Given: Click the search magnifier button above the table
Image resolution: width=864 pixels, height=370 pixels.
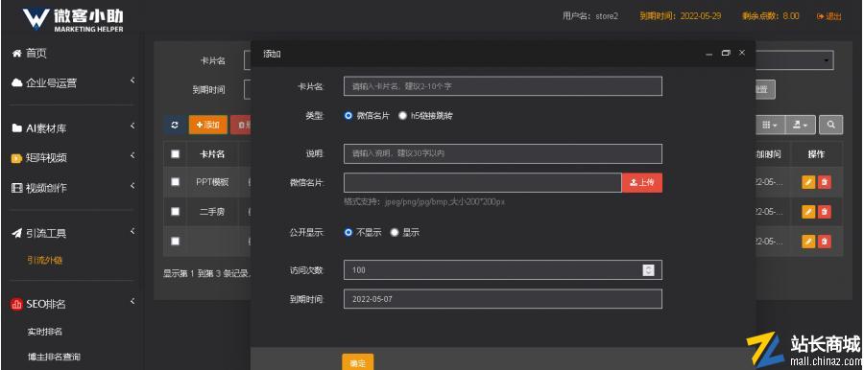Looking at the screenshot, I should pyautogui.click(x=831, y=125).
